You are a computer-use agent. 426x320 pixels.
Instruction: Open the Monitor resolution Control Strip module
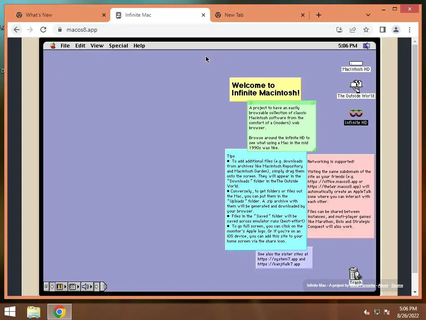point(74,287)
